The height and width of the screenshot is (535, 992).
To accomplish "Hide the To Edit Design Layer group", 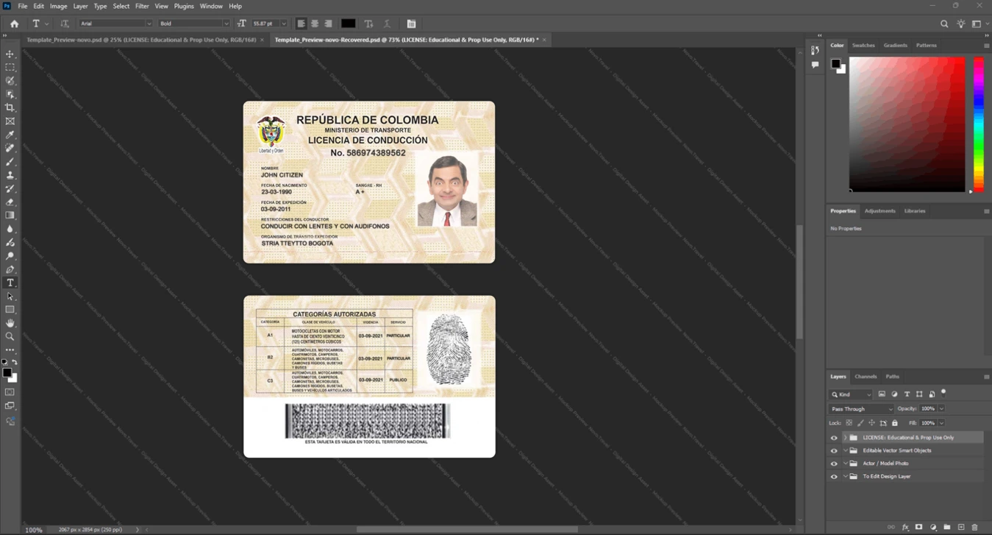I will pyautogui.click(x=834, y=477).
